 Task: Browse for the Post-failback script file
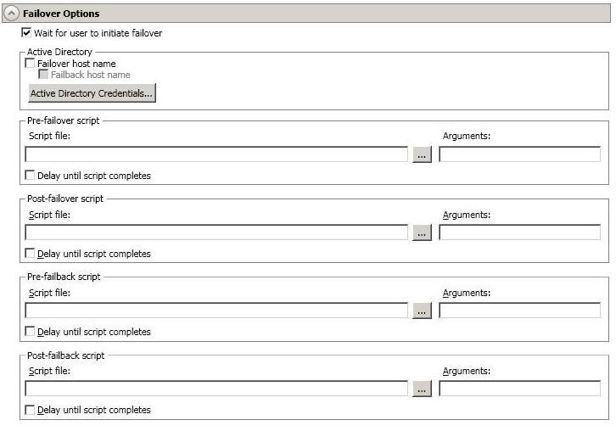coord(423,389)
